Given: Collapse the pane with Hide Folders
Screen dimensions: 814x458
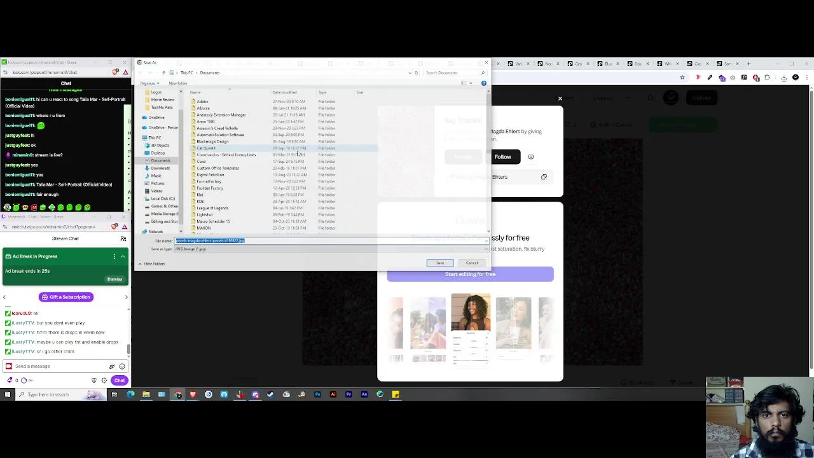Looking at the screenshot, I should pyautogui.click(x=151, y=264).
